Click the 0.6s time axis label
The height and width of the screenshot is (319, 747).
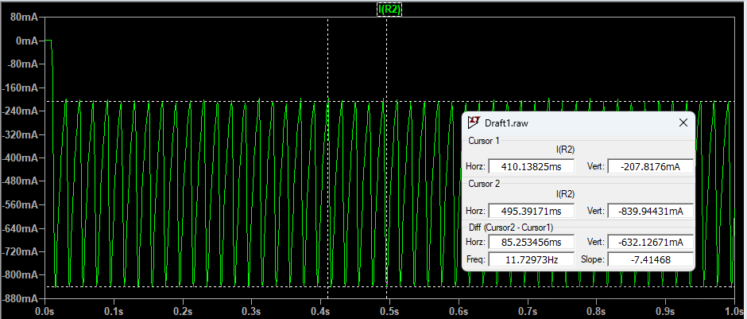pos(459,312)
